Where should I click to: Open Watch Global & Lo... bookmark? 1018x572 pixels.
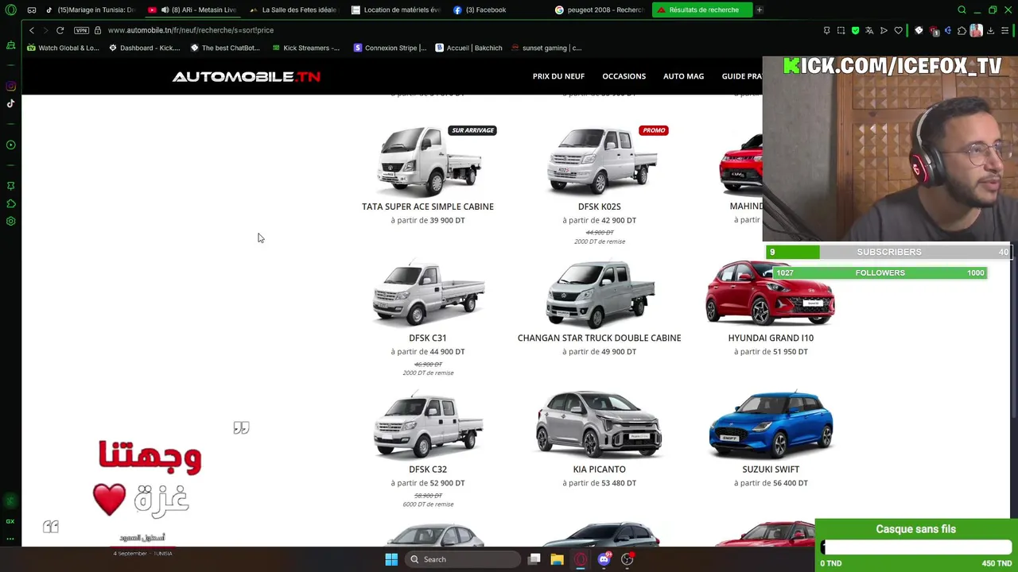[63, 48]
